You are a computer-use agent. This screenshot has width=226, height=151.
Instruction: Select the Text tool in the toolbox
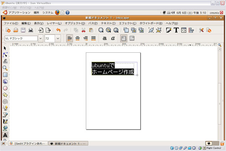tap(5, 135)
